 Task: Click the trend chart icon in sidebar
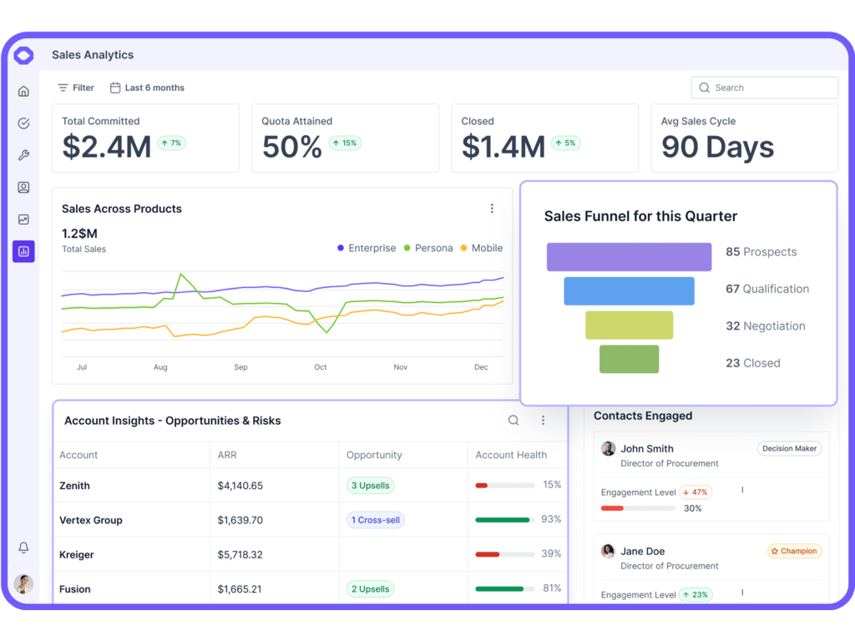point(23,220)
